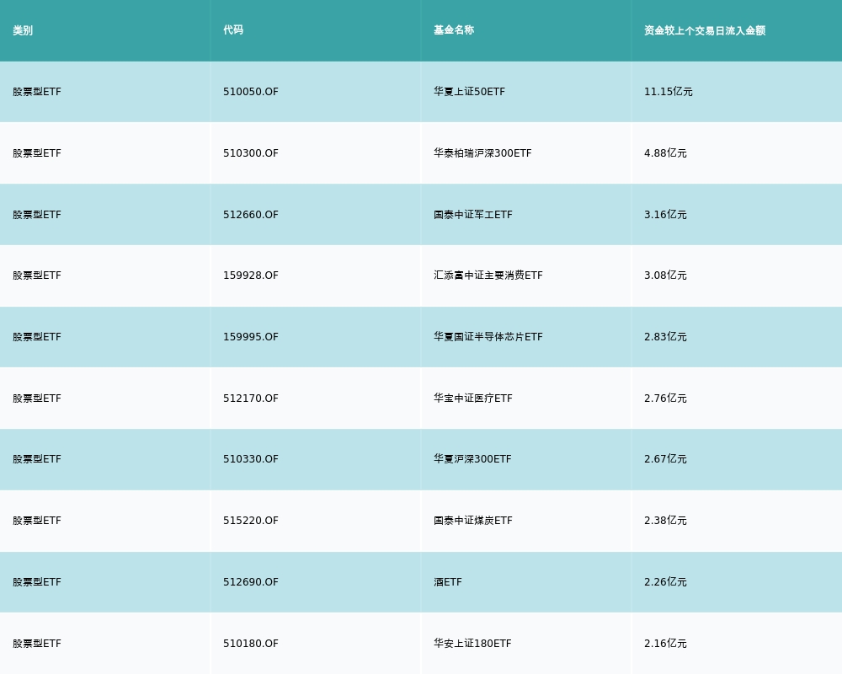Screen dimensions: 842x674
Task: Select fund code 159928.OF
Action: 251,275
